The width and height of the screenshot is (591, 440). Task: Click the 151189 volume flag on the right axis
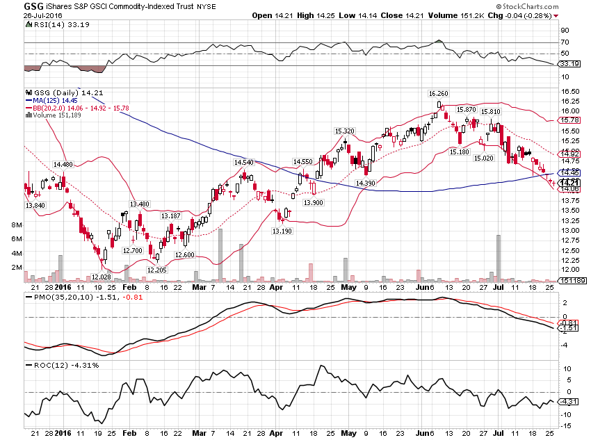tap(572, 281)
